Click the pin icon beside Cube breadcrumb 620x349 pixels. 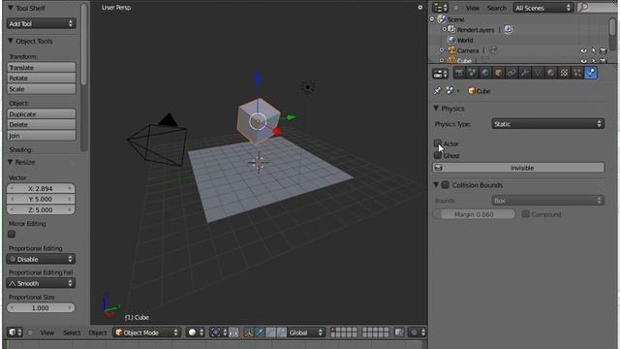click(437, 91)
